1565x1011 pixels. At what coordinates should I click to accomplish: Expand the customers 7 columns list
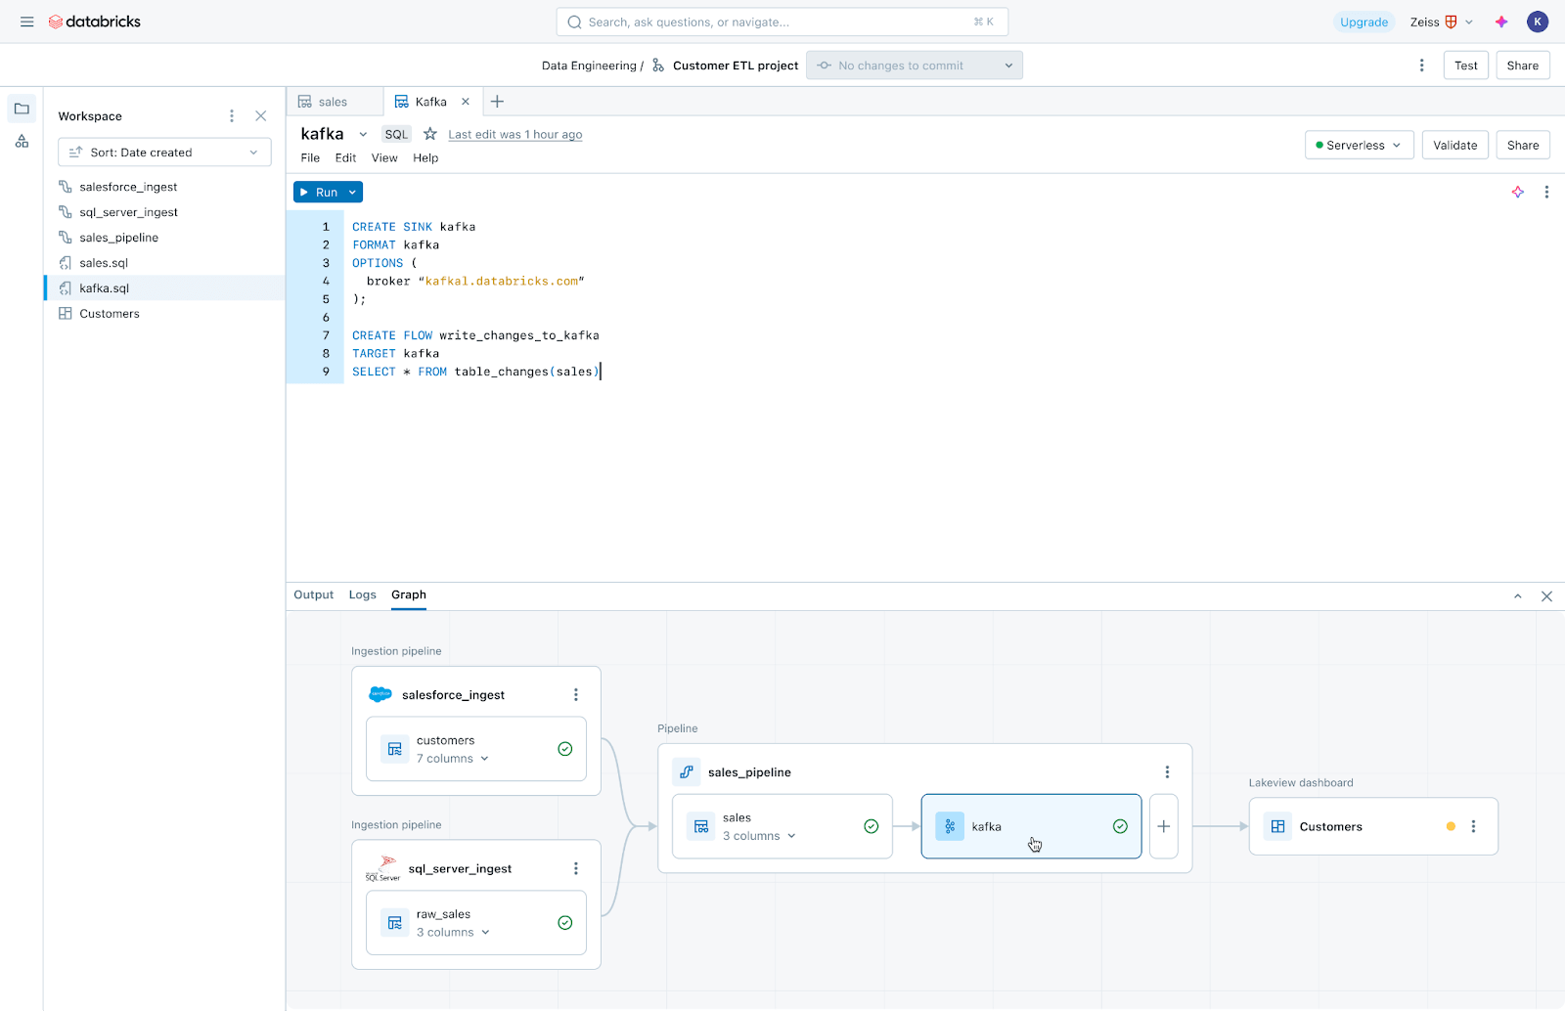point(484,759)
